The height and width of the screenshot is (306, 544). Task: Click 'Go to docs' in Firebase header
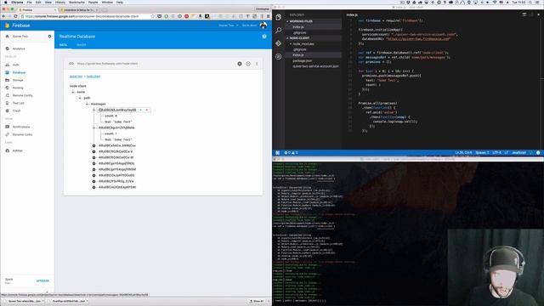(249, 25)
